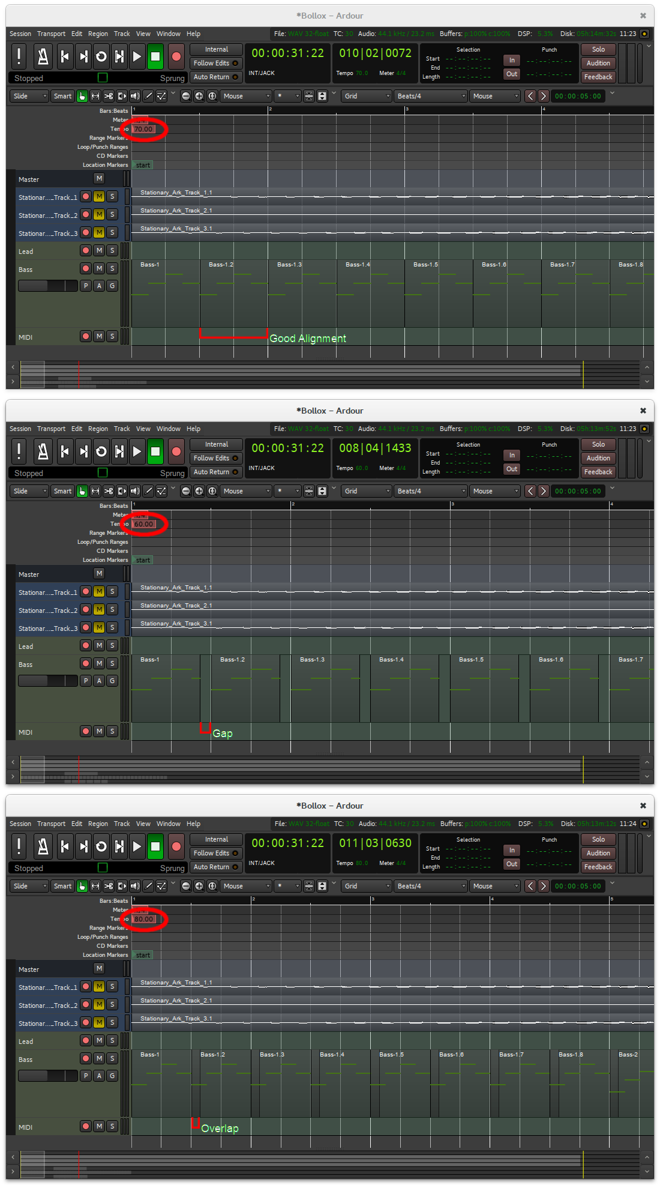
Task: Adjust the Bass track fader in the tempo 80 window
Action: click(x=47, y=1076)
